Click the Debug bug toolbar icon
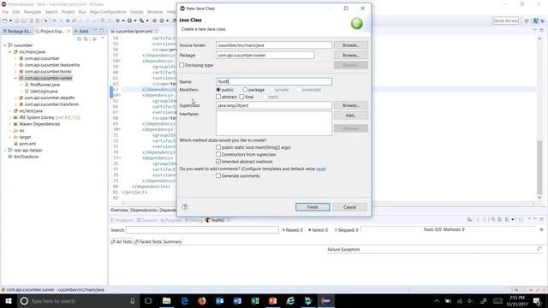 click(x=118, y=21)
